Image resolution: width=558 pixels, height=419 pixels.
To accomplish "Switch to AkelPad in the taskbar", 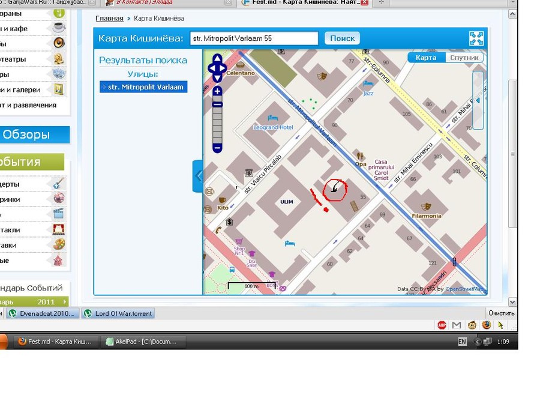I will pyautogui.click(x=144, y=342).
